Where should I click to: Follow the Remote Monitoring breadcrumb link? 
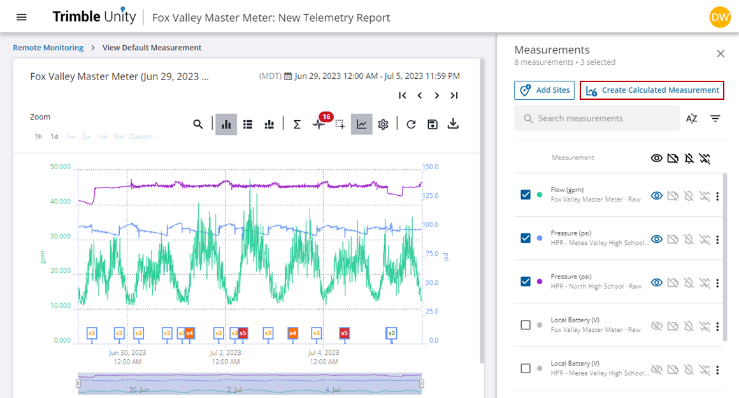pyautogui.click(x=48, y=48)
